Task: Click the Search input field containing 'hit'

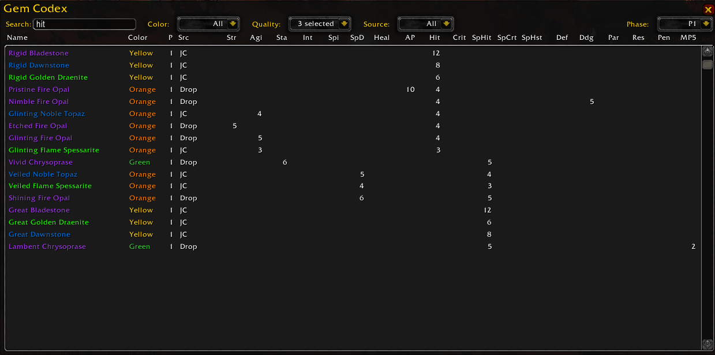Action: (x=85, y=24)
